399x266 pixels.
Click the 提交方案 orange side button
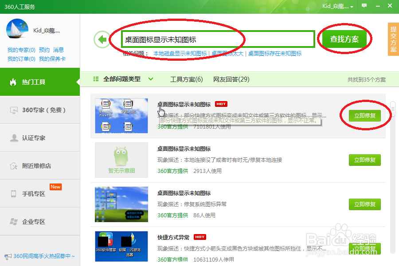393,39
